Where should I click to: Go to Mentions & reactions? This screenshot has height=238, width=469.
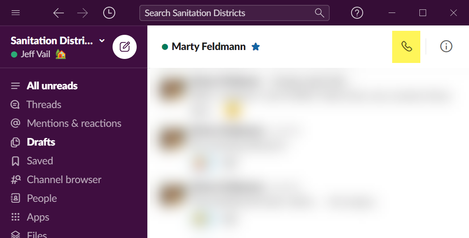[x=74, y=124]
